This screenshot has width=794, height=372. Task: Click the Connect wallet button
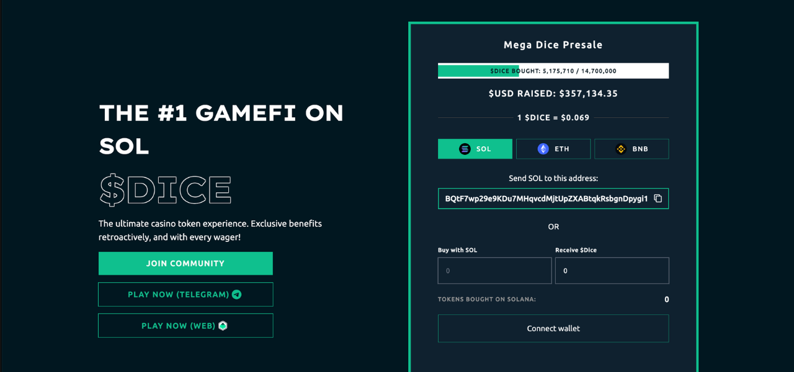pos(553,329)
